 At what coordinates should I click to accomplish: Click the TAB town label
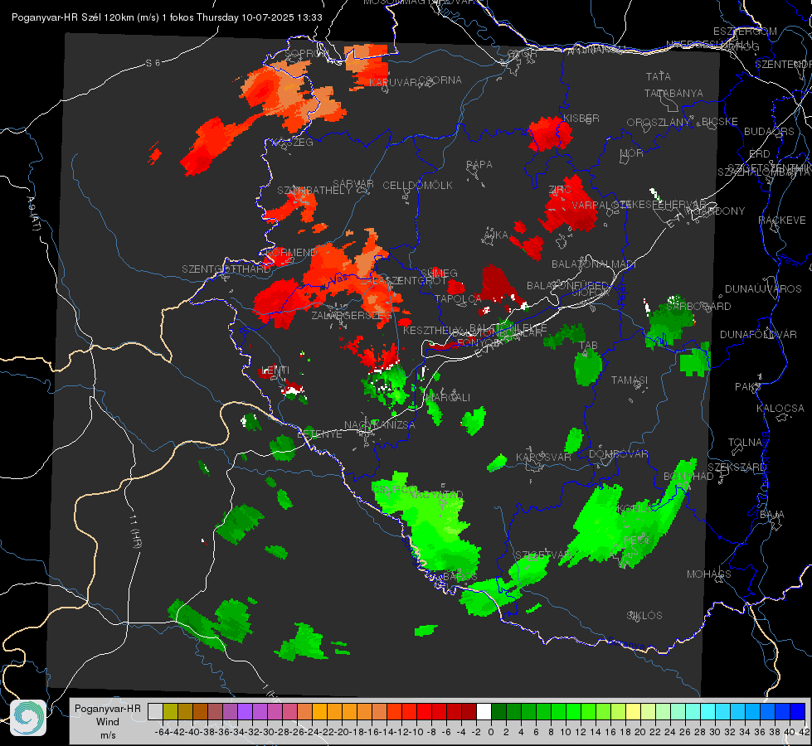[x=588, y=346]
